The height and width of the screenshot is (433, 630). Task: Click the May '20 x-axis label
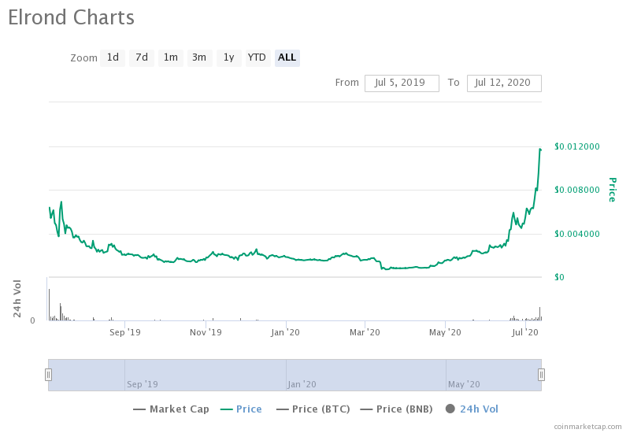pyautogui.click(x=445, y=332)
